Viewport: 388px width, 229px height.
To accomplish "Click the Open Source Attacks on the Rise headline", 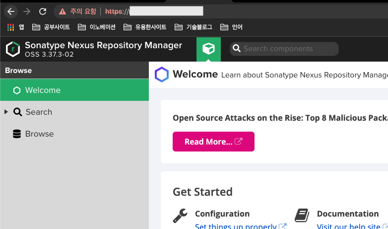I will tap(280, 118).
